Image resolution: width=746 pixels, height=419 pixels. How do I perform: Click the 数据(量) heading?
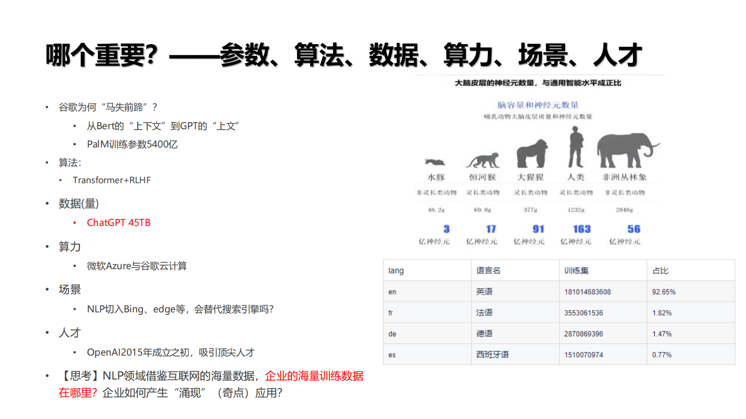click(79, 203)
